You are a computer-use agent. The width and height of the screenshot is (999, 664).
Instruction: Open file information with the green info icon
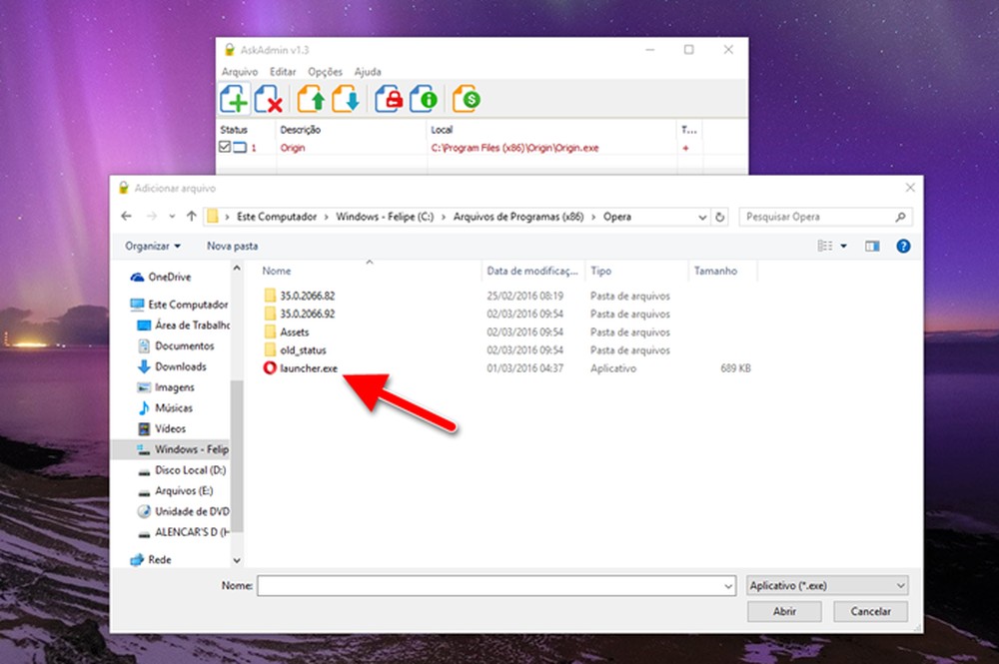coord(427,98)
